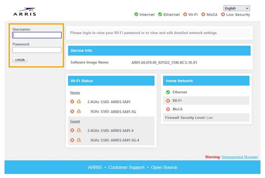Click the Software Image Name label

coord(90,62)
